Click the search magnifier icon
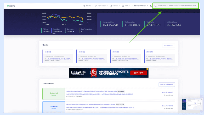The width and height of the screenshot is (204, 115). (x=156, y=6)
